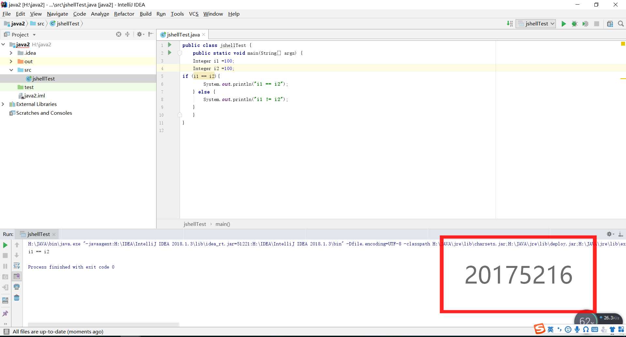The width and height of the screenshot is (626, 337).
Task: Collapse the java2 project root
Action: 3,44
